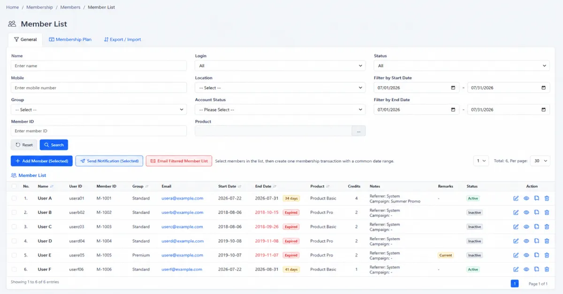Expand the Account Status dropdown
This screenshot has height=294, width=563.
click(280, 110)
